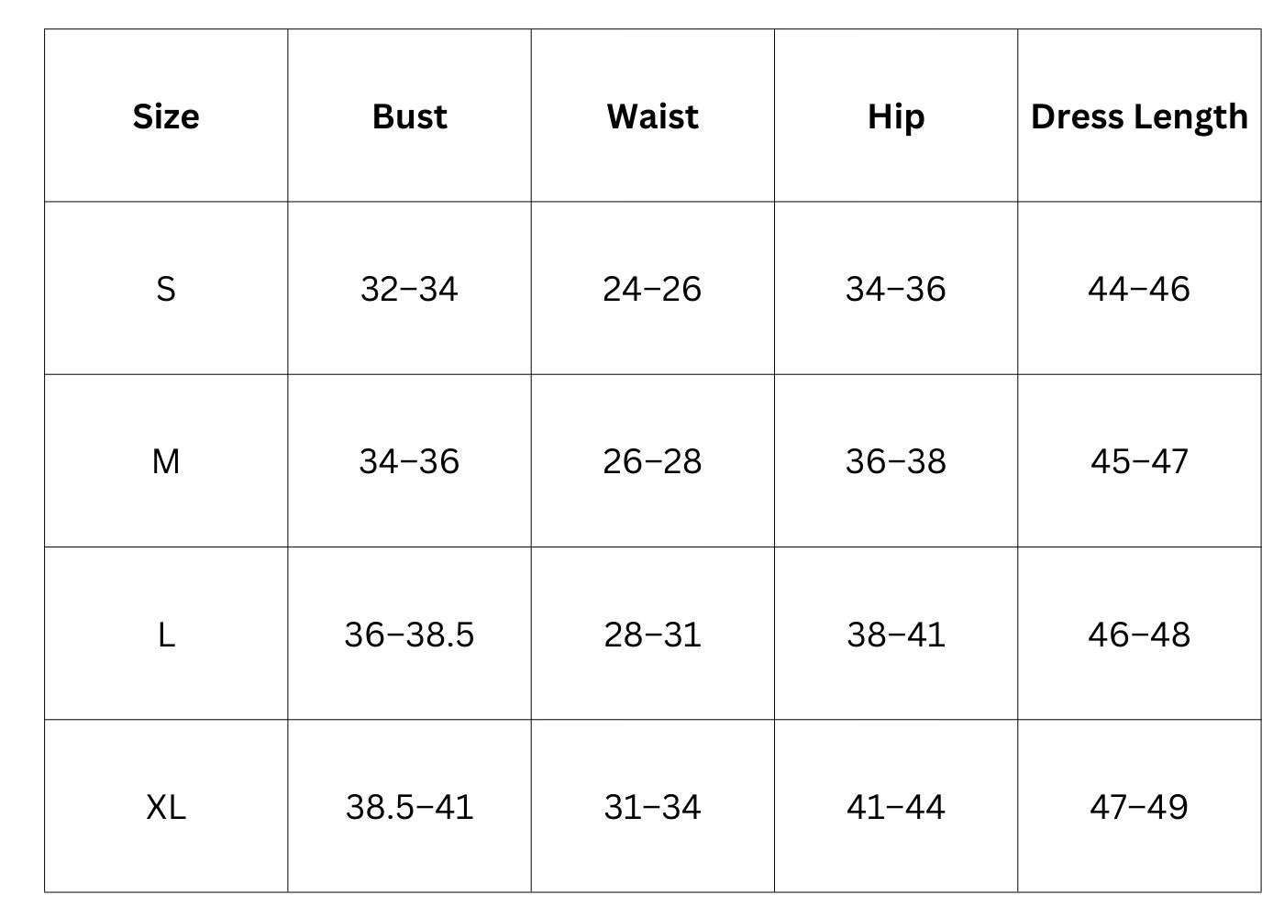The image size is (1284, 917).
Task: Select hip value 36–38 in M row
Action: [x=895, y=461]
